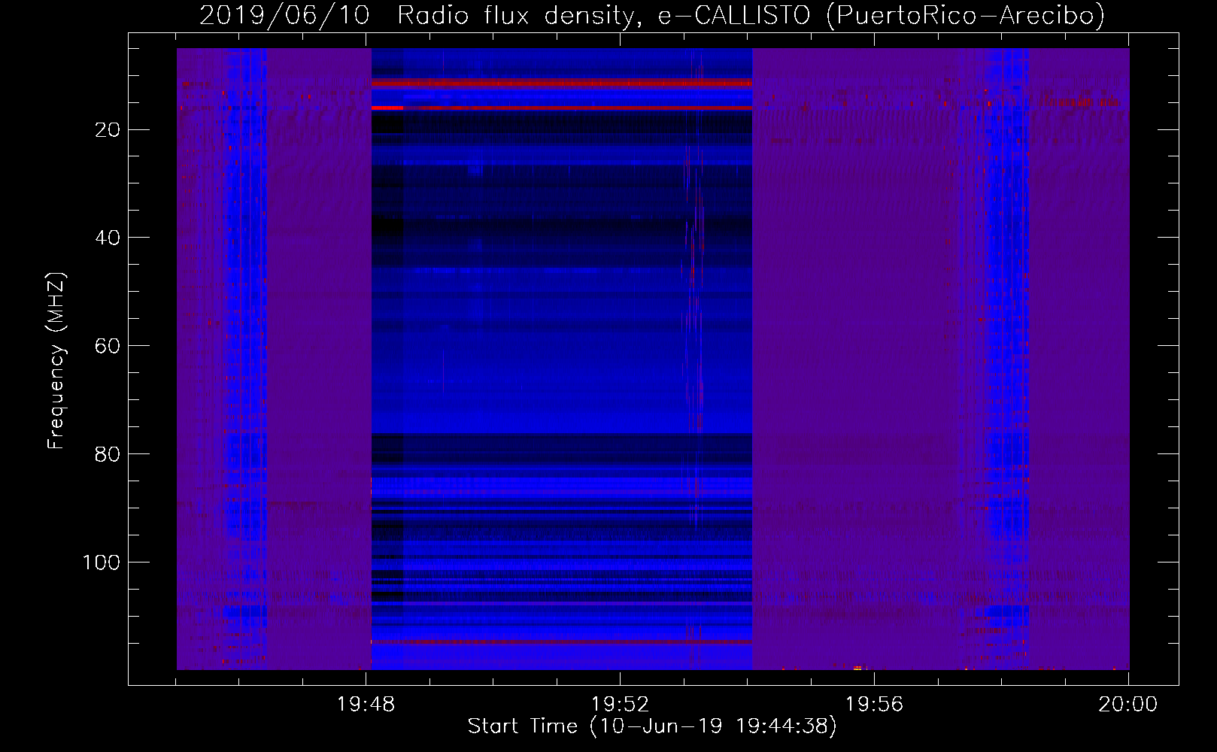Click the vertical burst streak near 19:53

693,361
